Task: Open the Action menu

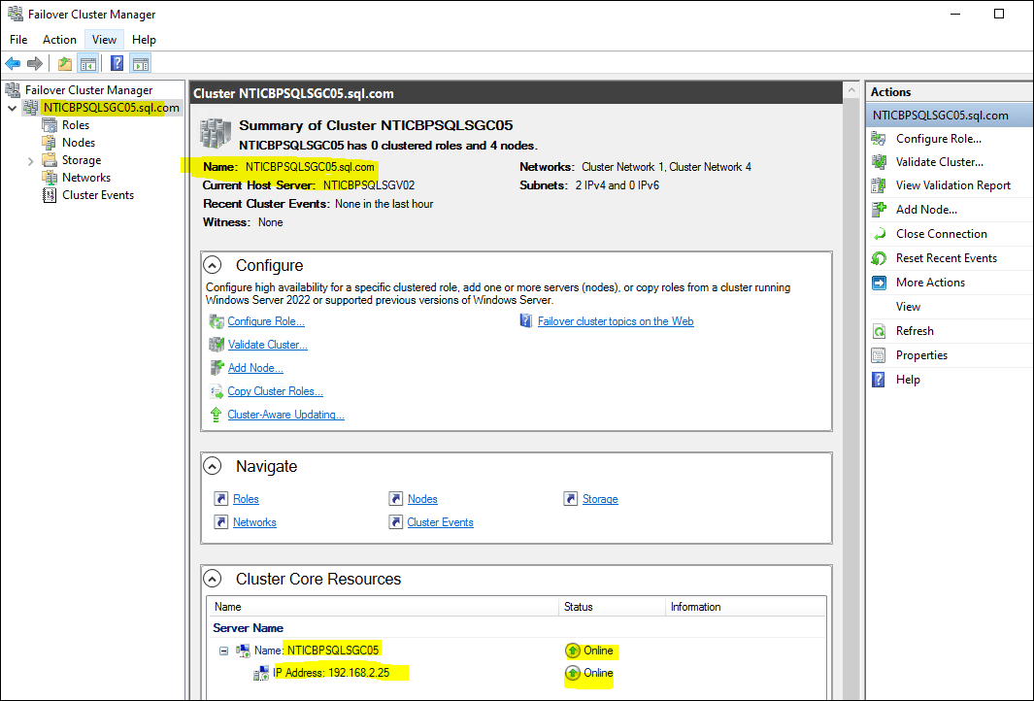Action: [x=59, y=40]
